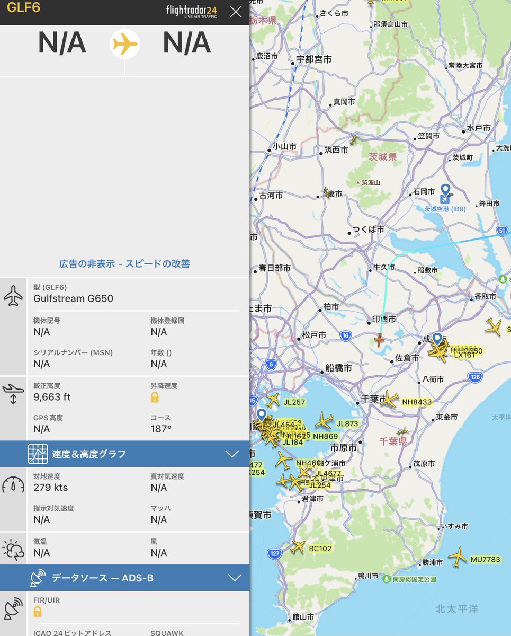
Task: Click the aircraft type airplane icon
Action: click(13, 296)
